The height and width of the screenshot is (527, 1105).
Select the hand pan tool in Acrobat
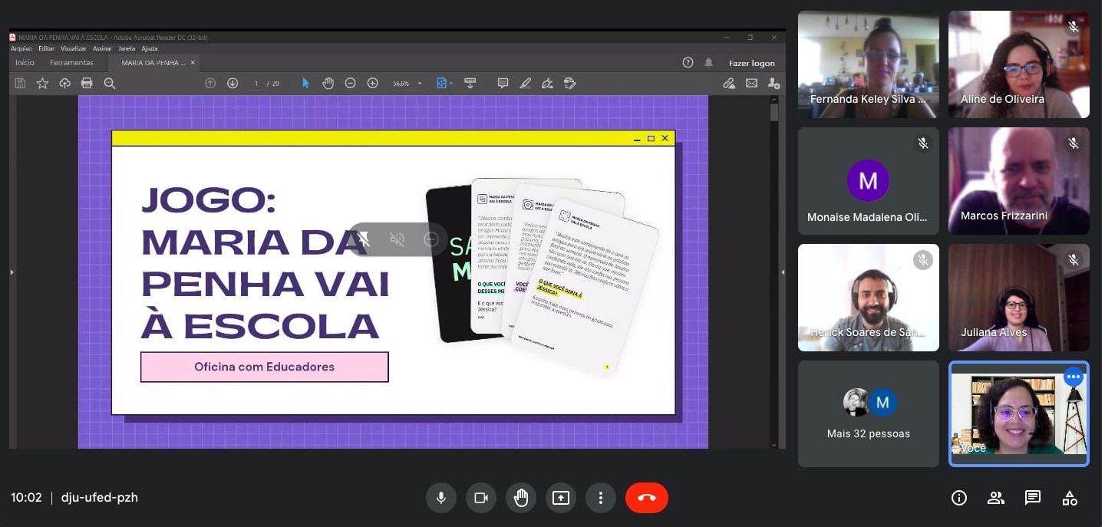tap(328, 83)
